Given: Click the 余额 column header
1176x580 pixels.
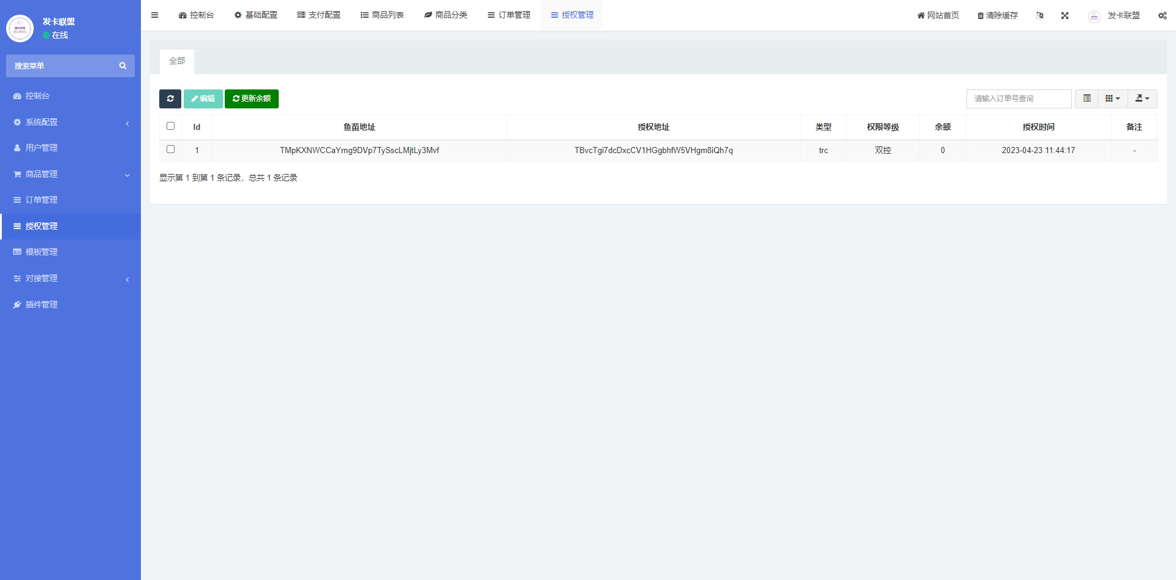Looking at the screenshot, I should 943,127.
